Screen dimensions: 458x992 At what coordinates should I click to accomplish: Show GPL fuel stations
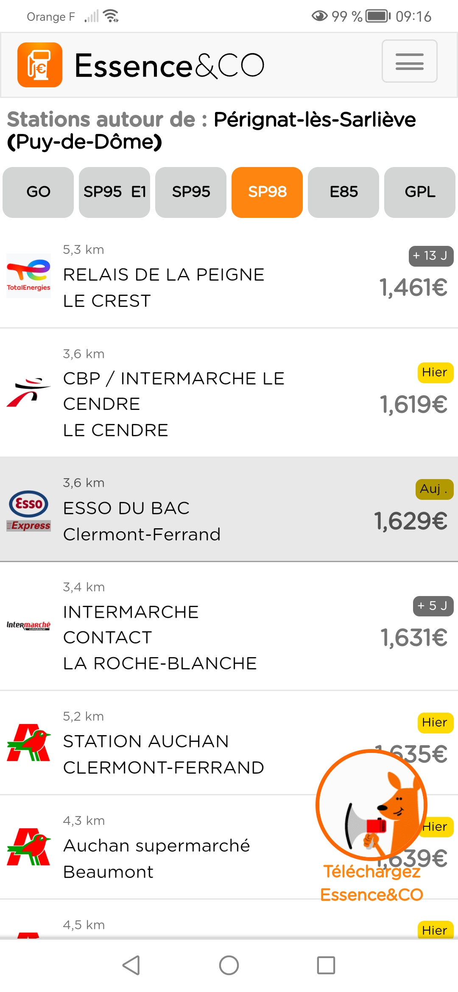point(420,192)
